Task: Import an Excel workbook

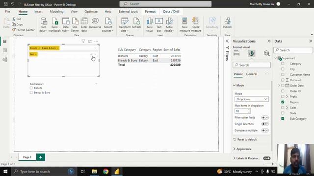Action: point(54,24)
